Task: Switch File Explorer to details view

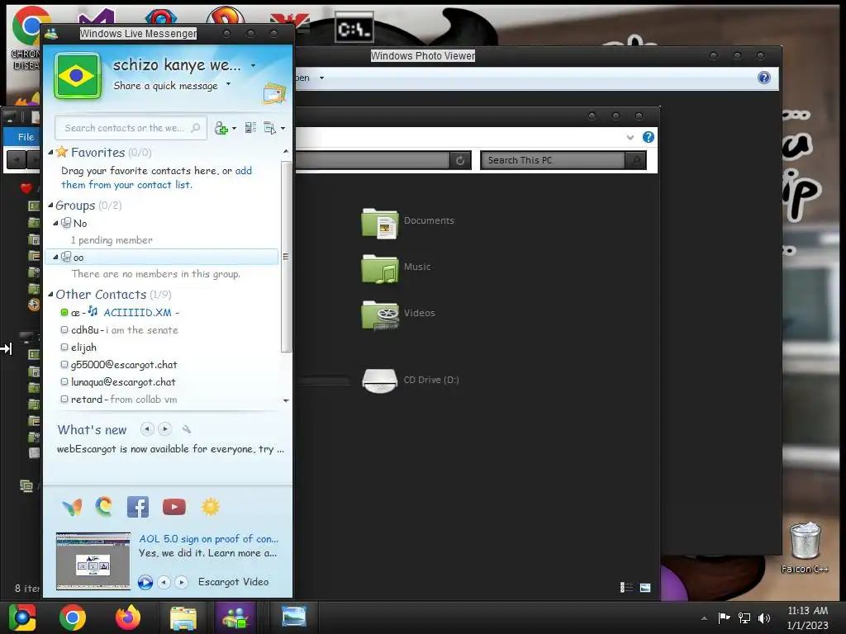Action: click(x=626, y=587)
